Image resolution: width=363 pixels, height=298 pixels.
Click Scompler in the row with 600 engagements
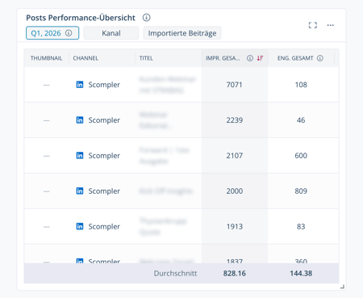point(104,156)
